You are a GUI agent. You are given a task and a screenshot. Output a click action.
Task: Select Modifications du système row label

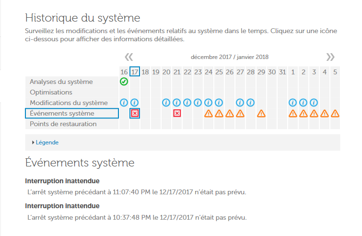coord(69,103)
